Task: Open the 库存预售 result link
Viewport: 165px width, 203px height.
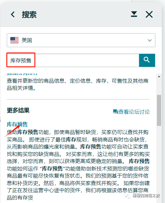Action: tap(17, 124)
